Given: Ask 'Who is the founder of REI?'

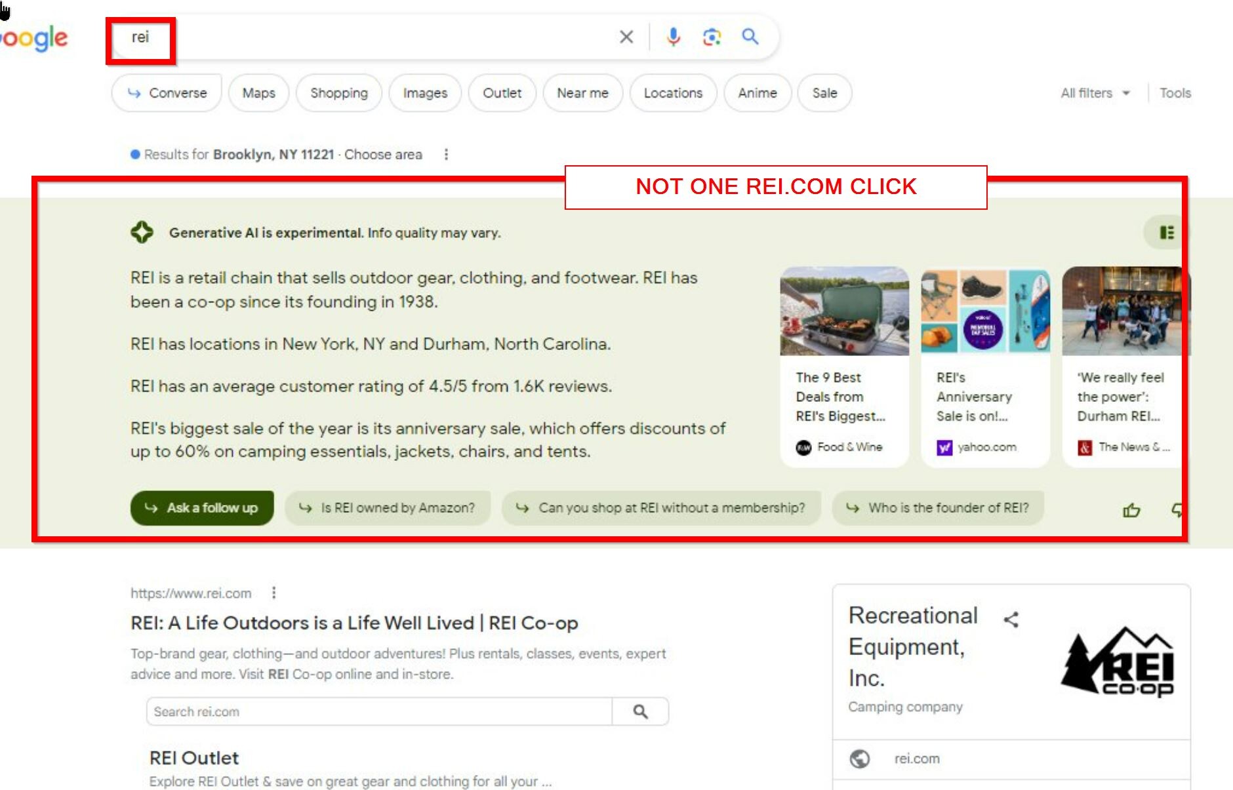Looking at the screenshot, I should [938, 508].
